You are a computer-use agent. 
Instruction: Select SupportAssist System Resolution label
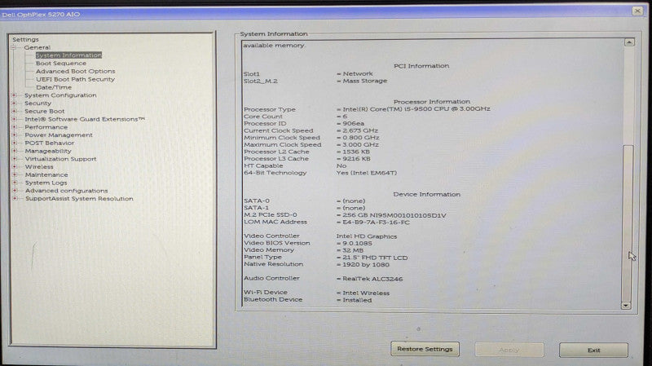point(79,198)
